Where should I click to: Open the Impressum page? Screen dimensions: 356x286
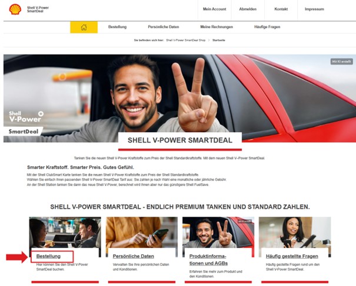[314, 9]
